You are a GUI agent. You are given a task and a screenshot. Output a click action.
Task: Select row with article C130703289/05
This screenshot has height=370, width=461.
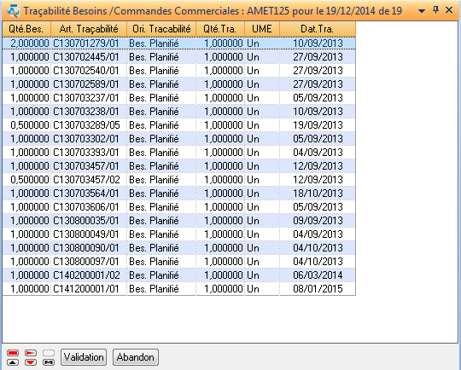178,125
